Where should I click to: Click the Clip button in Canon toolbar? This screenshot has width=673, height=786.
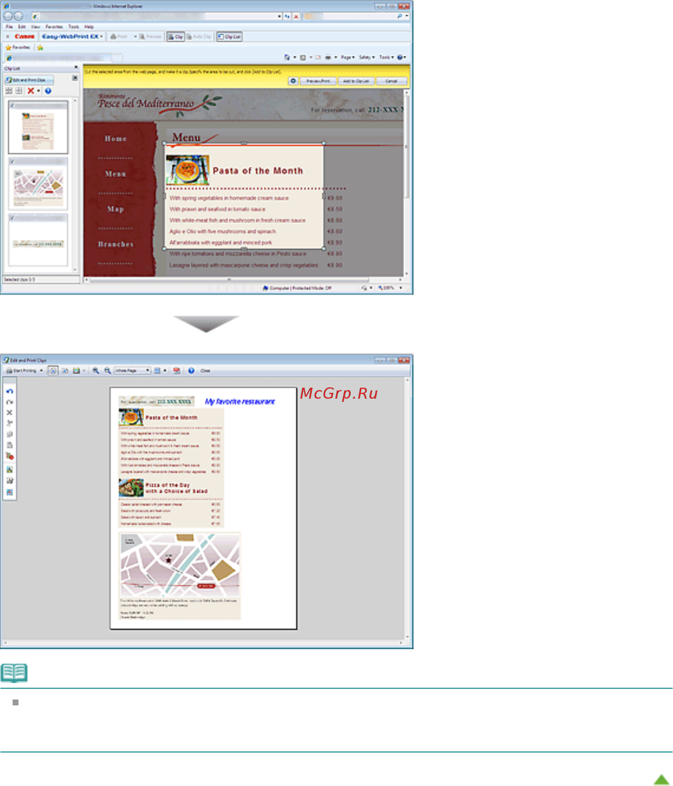pyautogui.click(x=175, y=37)
